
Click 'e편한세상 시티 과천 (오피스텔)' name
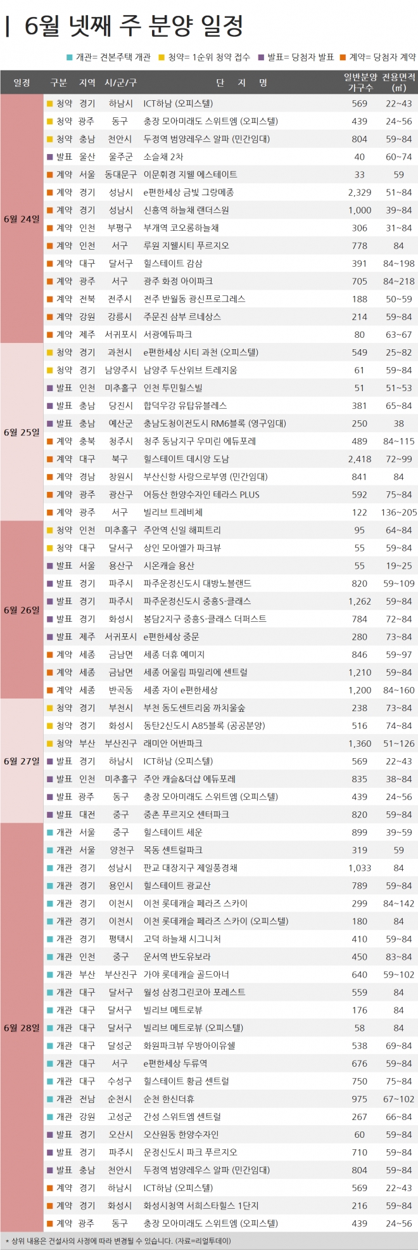click(x=201, y=352)
